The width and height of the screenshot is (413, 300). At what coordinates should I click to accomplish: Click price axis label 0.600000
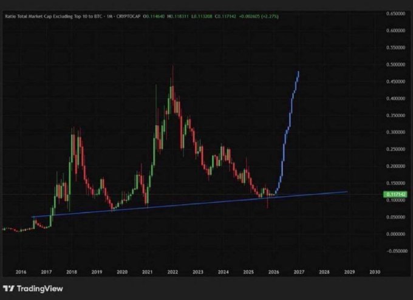(395, 30)
